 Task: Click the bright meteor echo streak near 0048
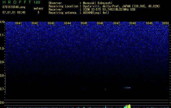coord(127,88)
